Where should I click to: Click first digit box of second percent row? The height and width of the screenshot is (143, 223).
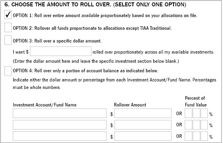(188, 125)
